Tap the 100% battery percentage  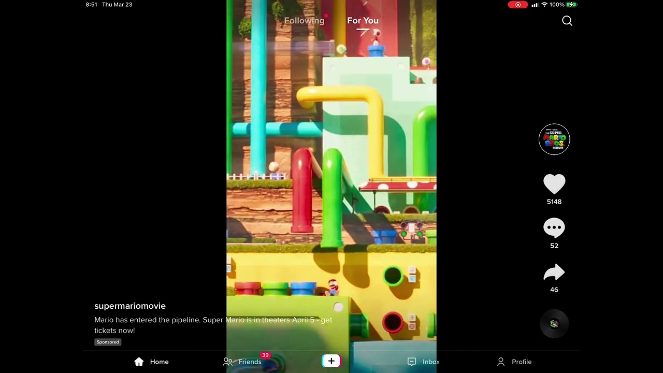[x=557, y=5]
